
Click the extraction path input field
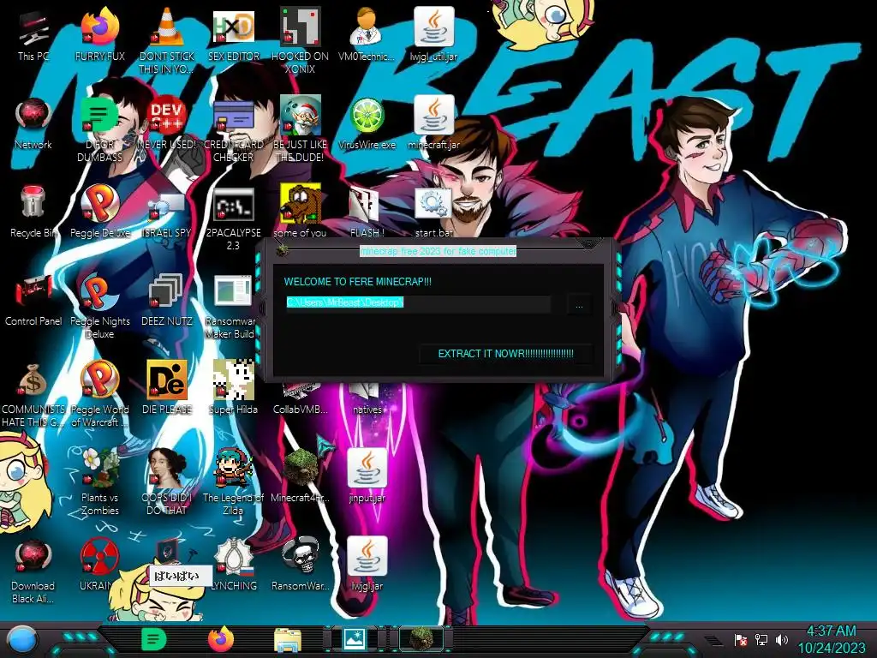418,302
